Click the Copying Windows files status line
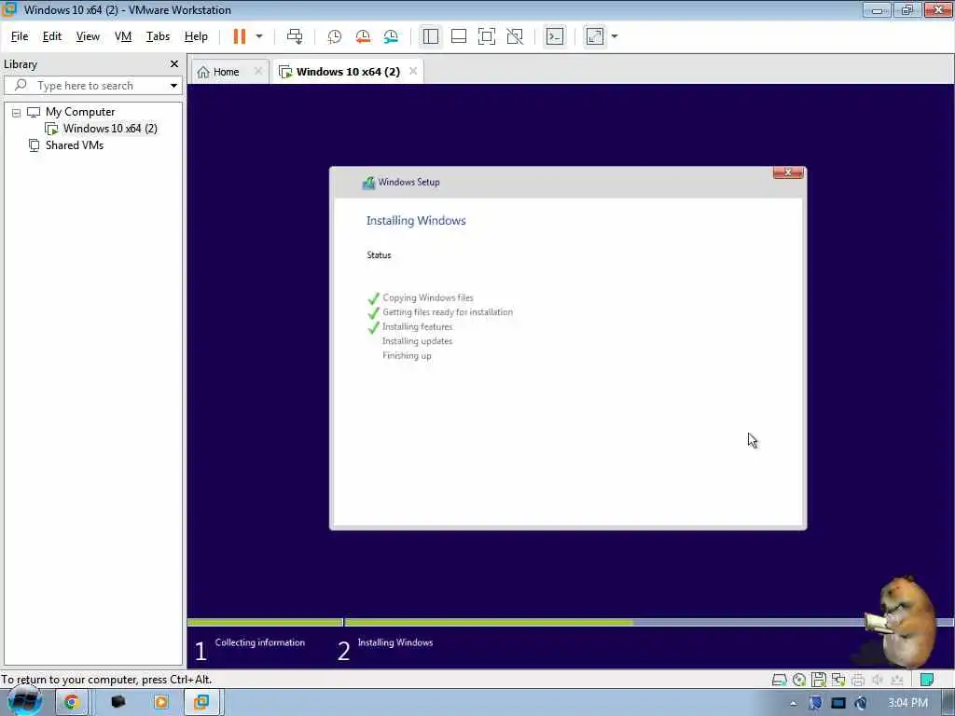Screen dimensions: 955x716 pos(427,297)
